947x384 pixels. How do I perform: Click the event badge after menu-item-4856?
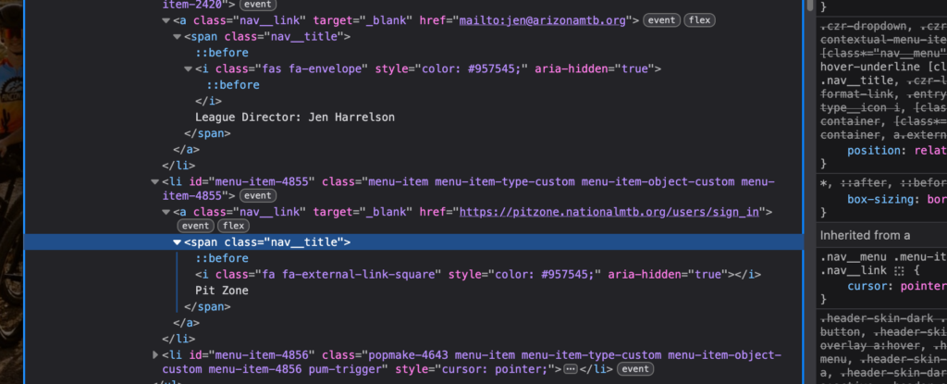click(635, 369)
